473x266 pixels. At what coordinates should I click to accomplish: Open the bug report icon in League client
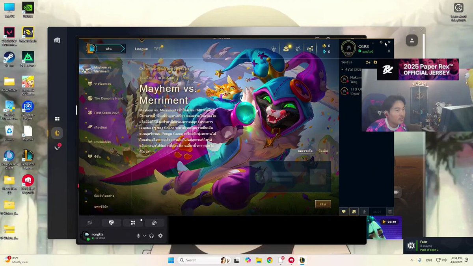[390, 212]
